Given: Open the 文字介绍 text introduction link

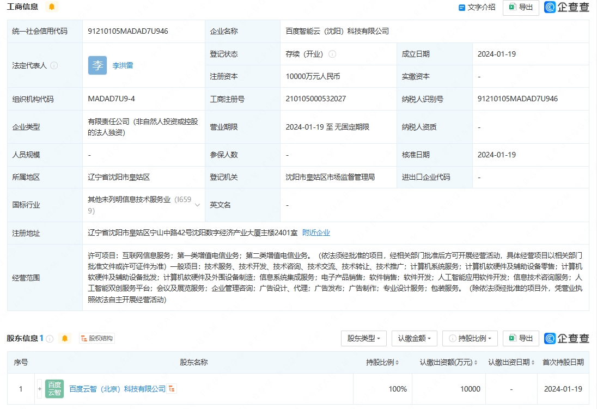Looking at the screenshot, I should pos(477,7).
